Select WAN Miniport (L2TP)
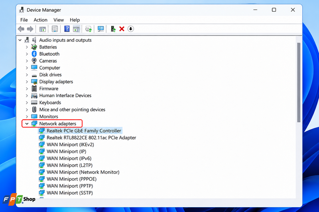The width and height of the screenshot is (319, 212). click(x=69, y=165)
